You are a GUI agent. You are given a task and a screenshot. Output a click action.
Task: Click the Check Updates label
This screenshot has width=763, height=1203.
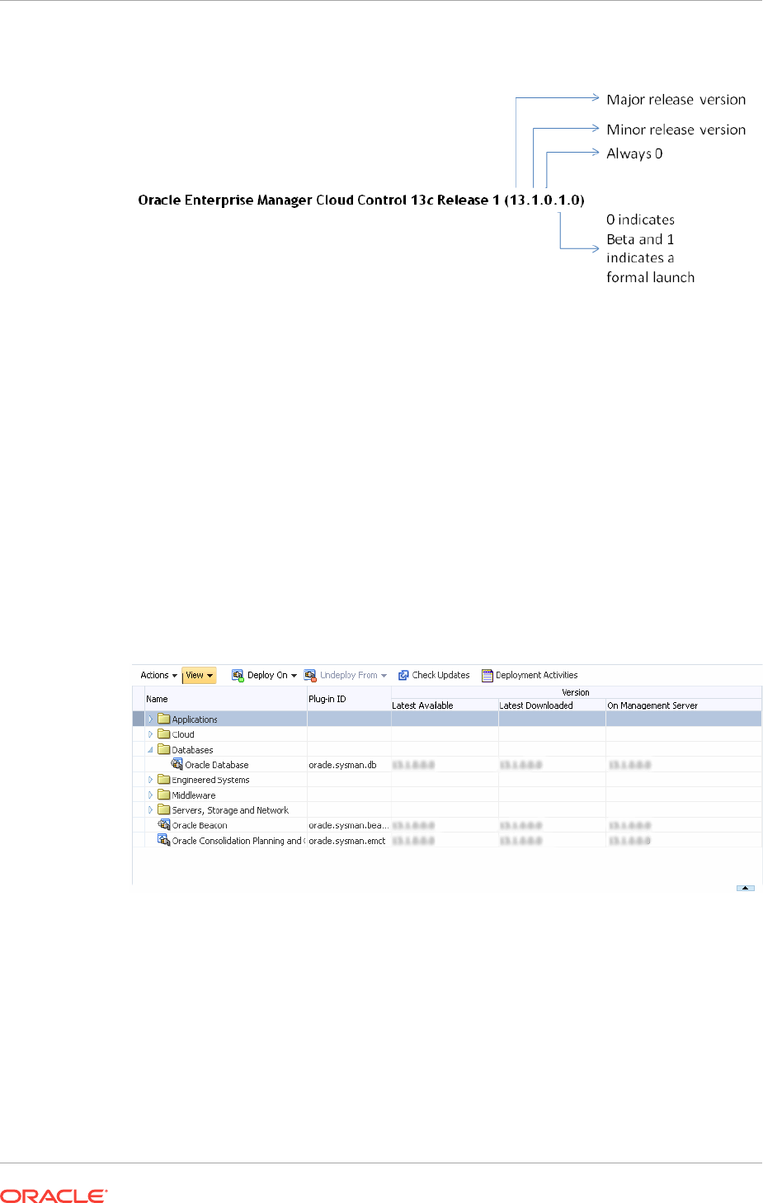click(440, 675)
